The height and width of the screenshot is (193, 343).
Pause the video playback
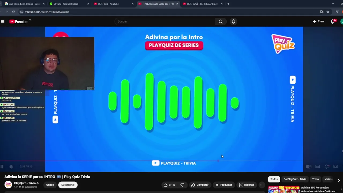point(2,166)
